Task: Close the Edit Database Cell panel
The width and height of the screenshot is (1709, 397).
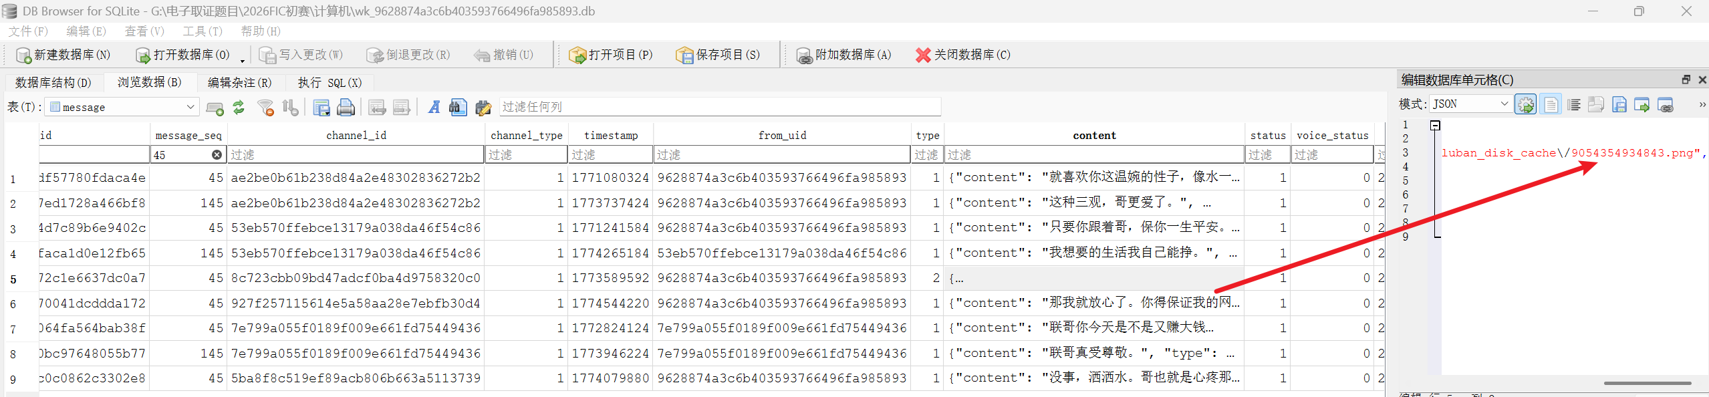Action: pos(1702,80)
